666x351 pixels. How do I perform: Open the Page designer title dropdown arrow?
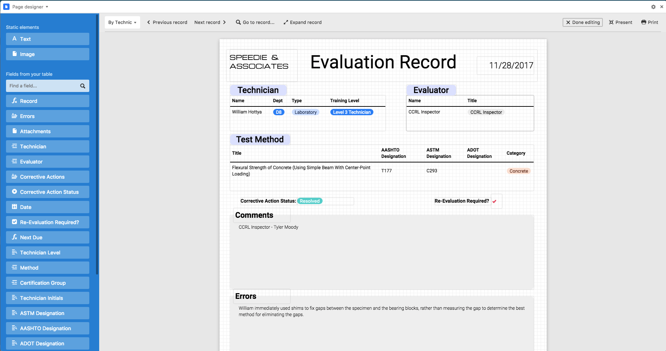click(47, 7)
